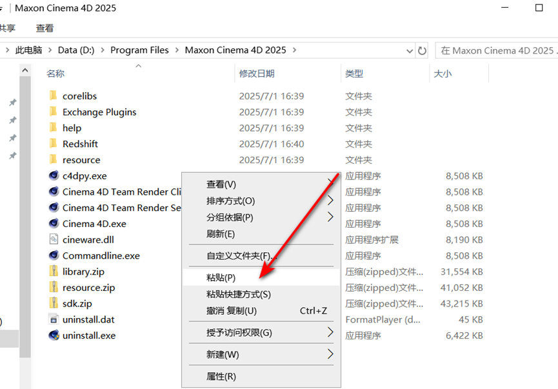Click the c4dpy.exe application icon
This screenshot has height=389, width=558.
click(54, 175)
